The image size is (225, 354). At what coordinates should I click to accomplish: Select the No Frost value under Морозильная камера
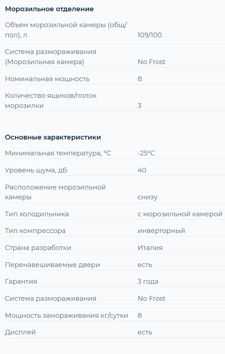pos(152,62)
